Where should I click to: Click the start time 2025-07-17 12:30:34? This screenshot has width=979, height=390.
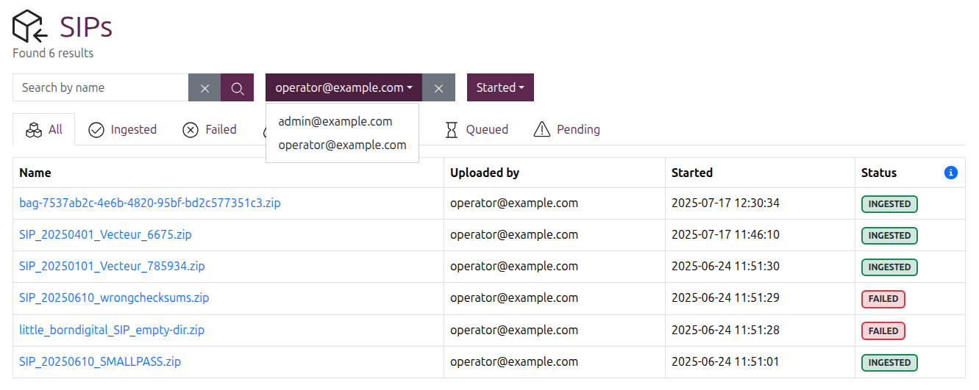tap(725, 203)
